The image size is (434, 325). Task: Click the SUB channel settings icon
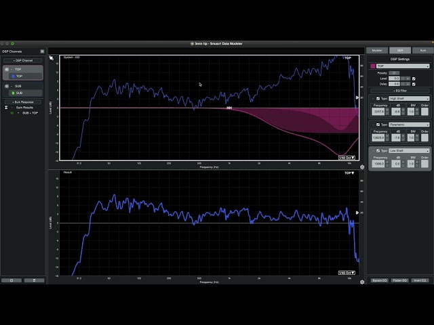coord(7,87)
